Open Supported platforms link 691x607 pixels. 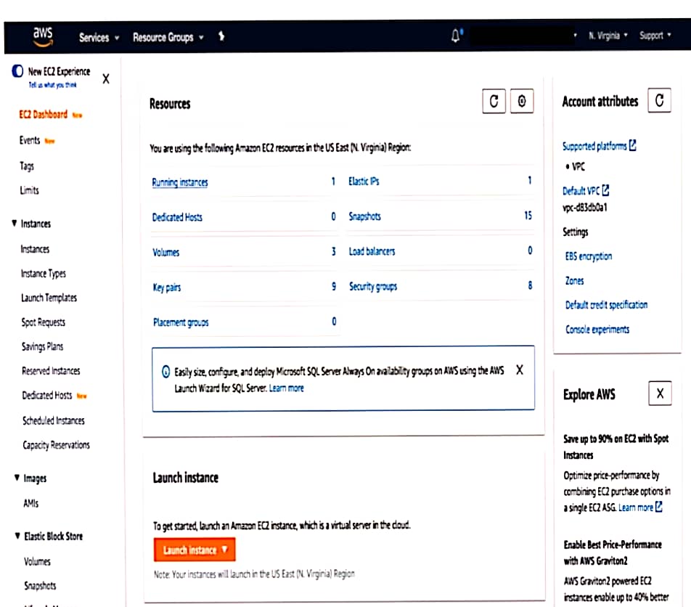coord(594,146)
